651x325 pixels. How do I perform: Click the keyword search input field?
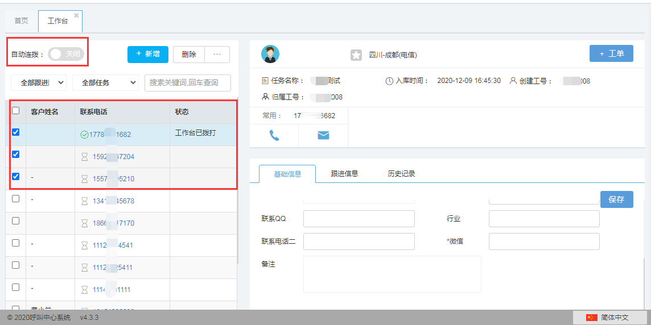[x=188, y=82]
